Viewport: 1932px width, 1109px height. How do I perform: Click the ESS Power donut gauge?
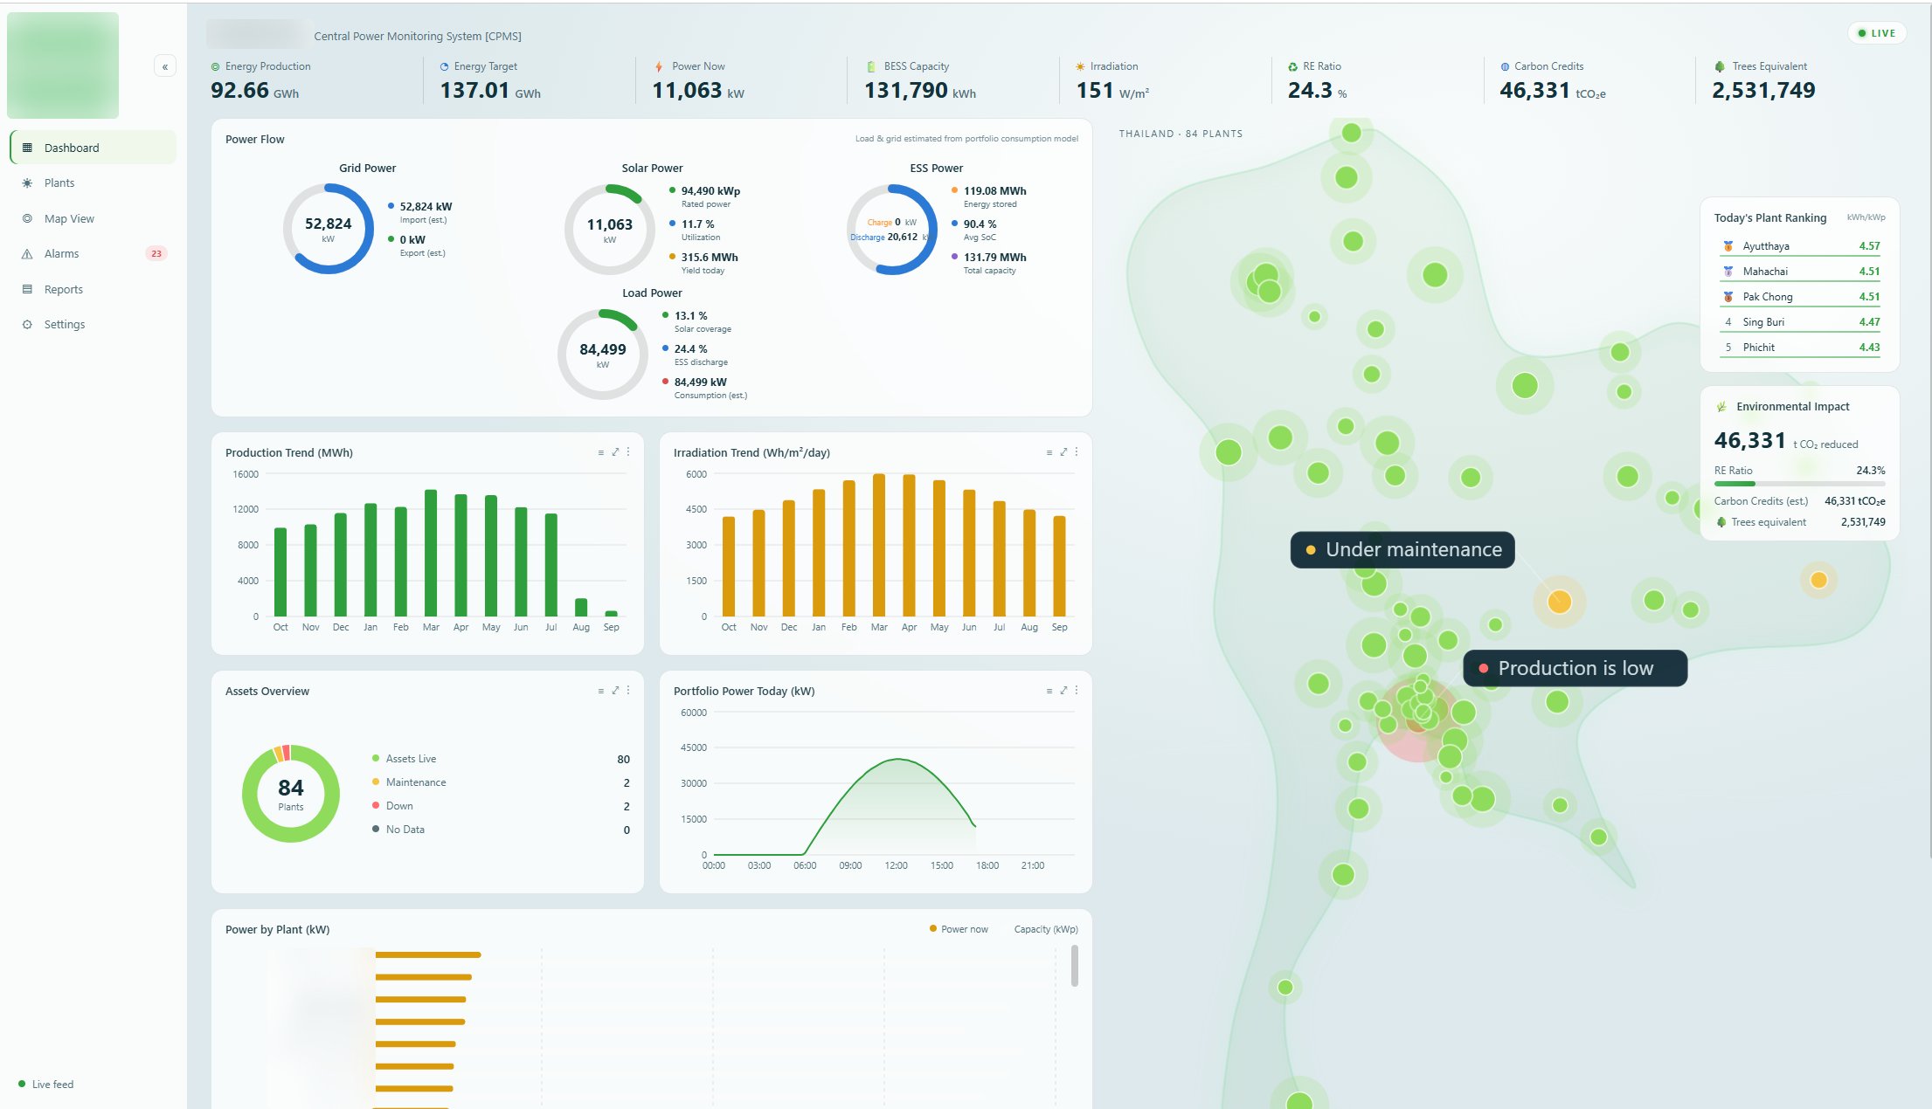click(892, 230)
